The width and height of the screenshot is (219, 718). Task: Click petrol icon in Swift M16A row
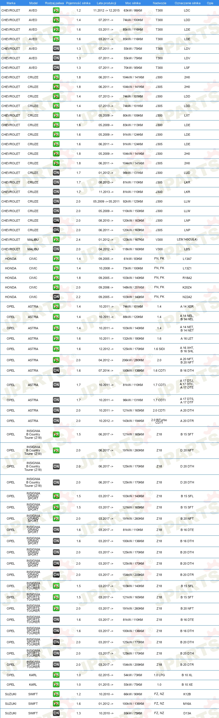(56, 704)
